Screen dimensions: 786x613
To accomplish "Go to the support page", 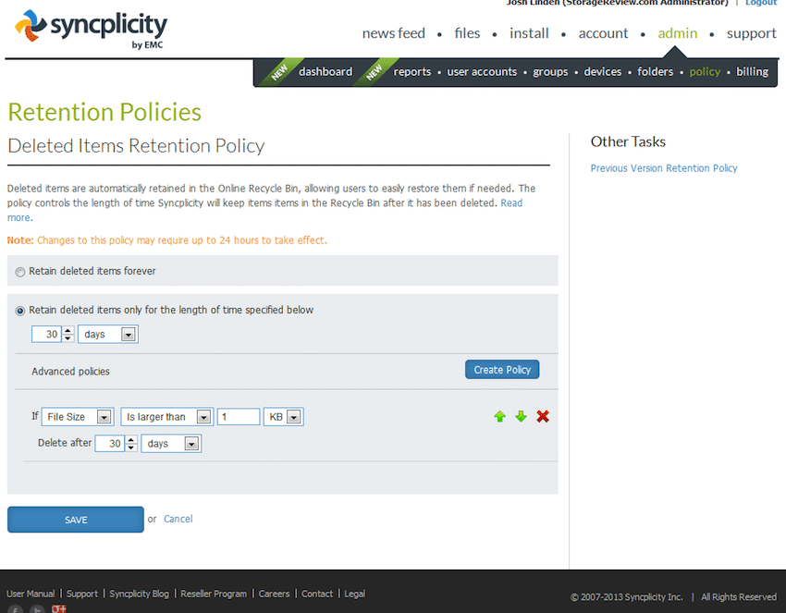I will click(x=752, y=33).
